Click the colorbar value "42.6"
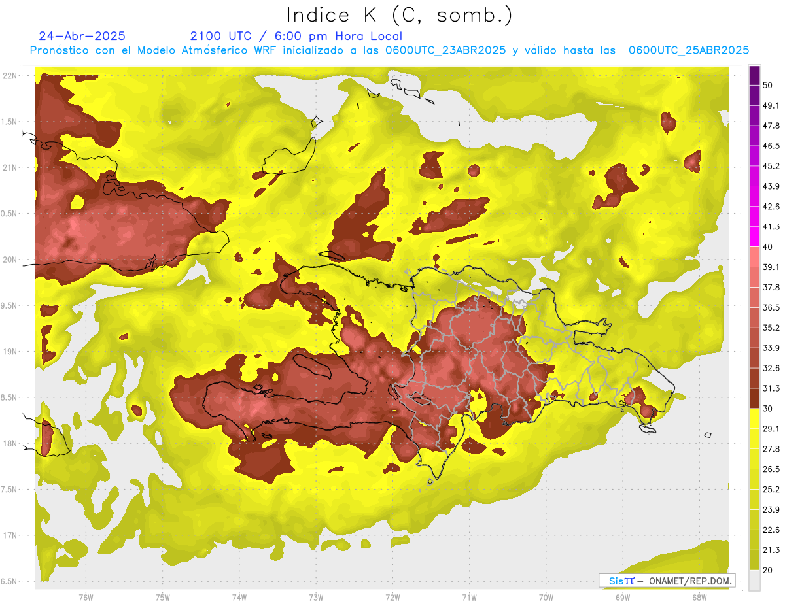The image size is (785, 606). (771, 207)
